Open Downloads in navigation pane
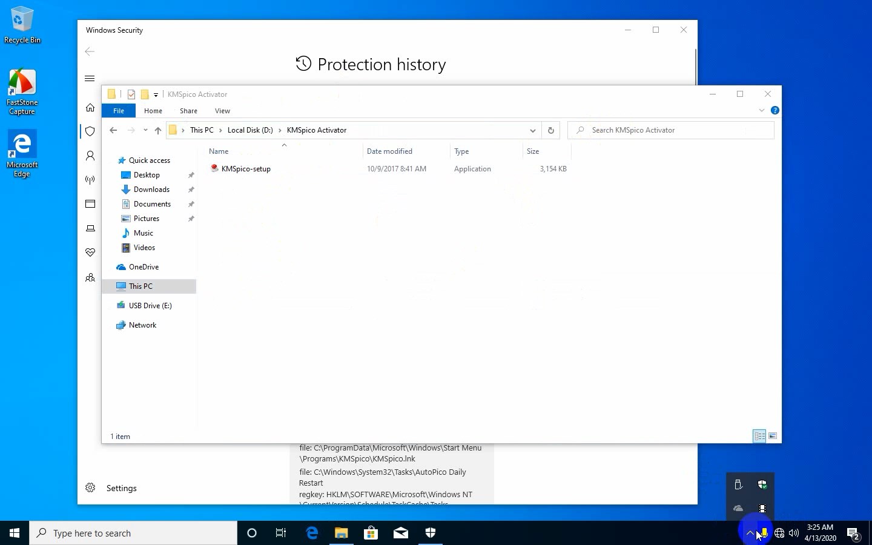Image resolution: width=872 pixels, height=545 pixels. (151, 190)
